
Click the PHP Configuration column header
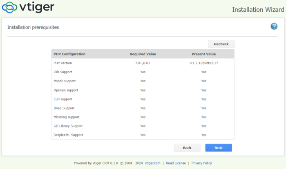(69, 54)
